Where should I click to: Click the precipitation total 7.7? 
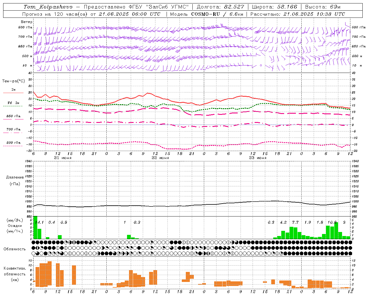[295, 223]
